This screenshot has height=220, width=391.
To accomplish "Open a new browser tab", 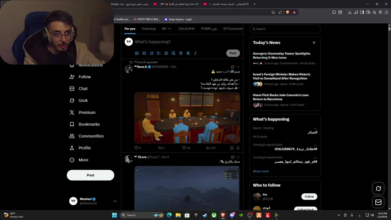I will tap(254, 4).
